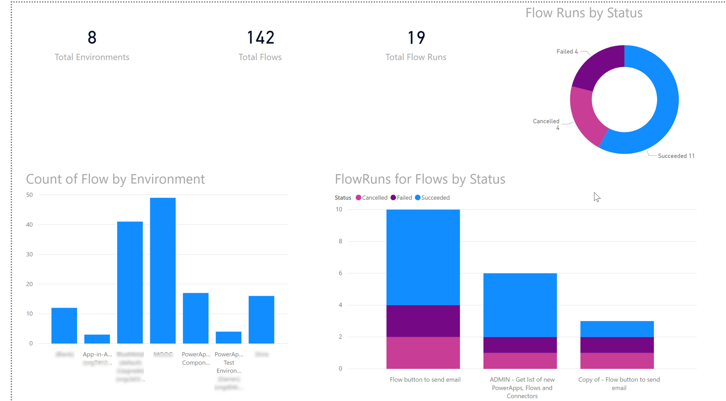Select the MOOC environment bar
Viewport: 726px width, 401px height.
coord(163,267)
